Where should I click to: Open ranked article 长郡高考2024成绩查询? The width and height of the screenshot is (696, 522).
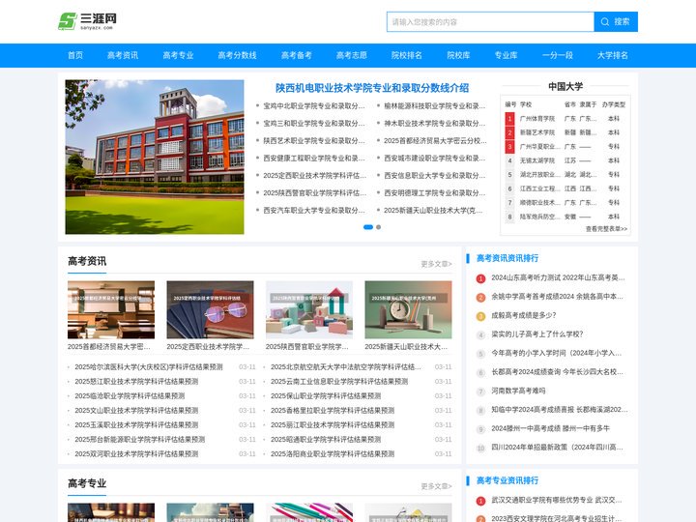tap(557, 372)
